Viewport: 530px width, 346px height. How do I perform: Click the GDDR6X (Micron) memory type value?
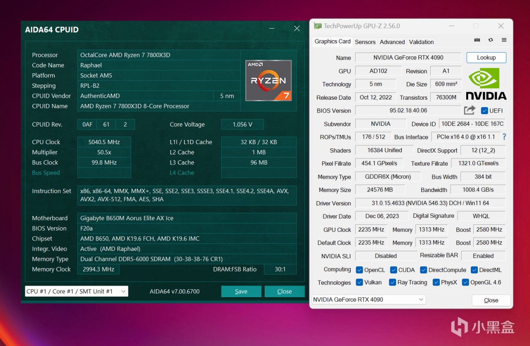pyautogui.click(x=388, y=177)
